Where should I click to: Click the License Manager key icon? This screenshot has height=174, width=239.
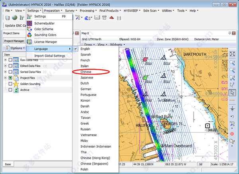point(29,42)
